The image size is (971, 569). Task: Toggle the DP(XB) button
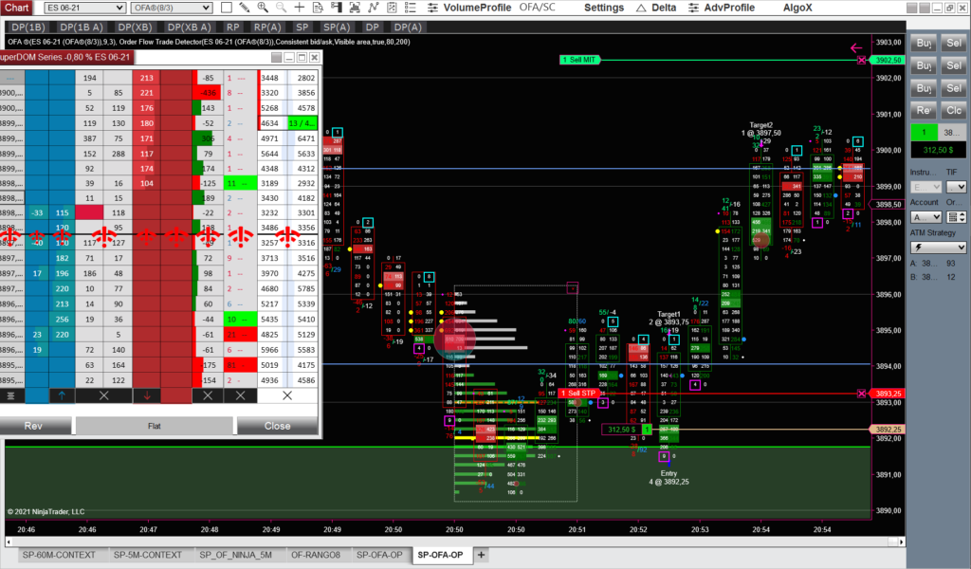click(135, 28)
